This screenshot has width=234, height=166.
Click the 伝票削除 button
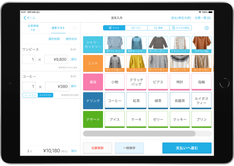point(98,148)
